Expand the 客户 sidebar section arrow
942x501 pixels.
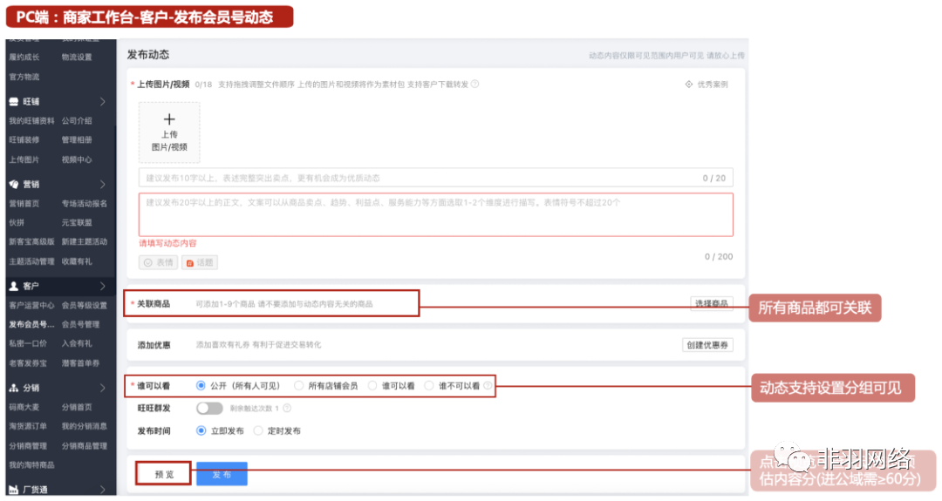point(102,286)
